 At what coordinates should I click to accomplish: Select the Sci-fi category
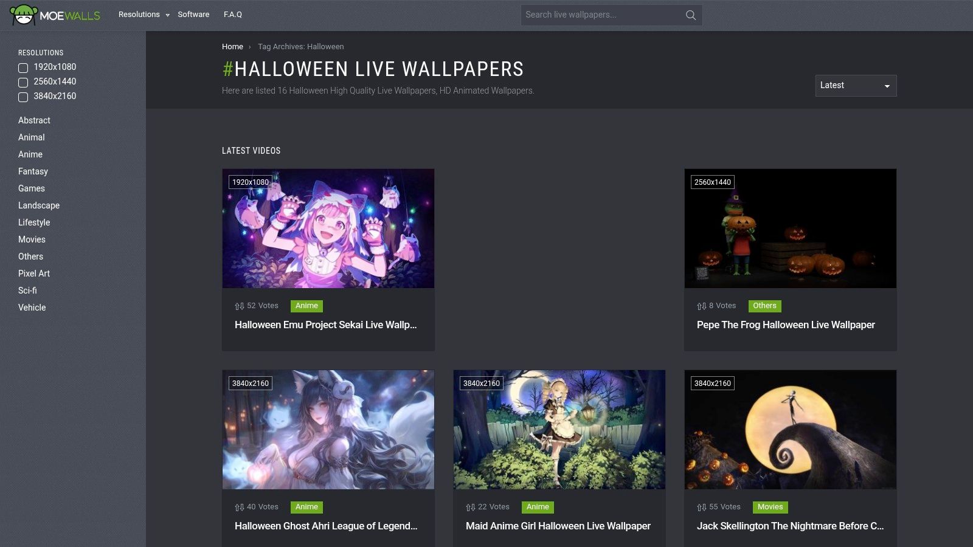coord(27,291)
